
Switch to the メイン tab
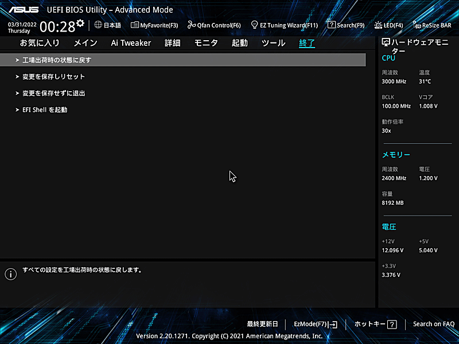[x=85, y=43]
